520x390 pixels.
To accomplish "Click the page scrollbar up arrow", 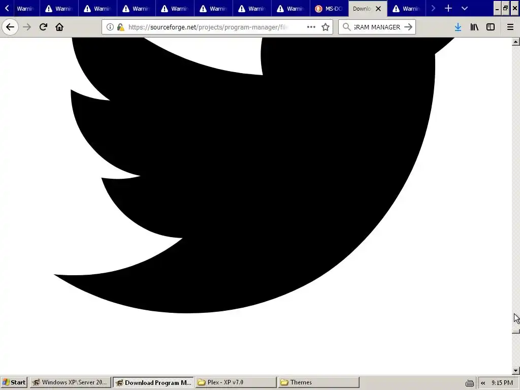I will [516, 42].
